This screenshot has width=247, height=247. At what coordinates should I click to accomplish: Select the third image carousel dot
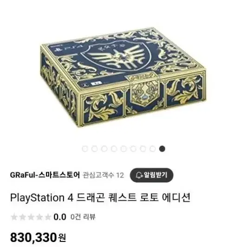pyautogui.click(x=104, y=149)
